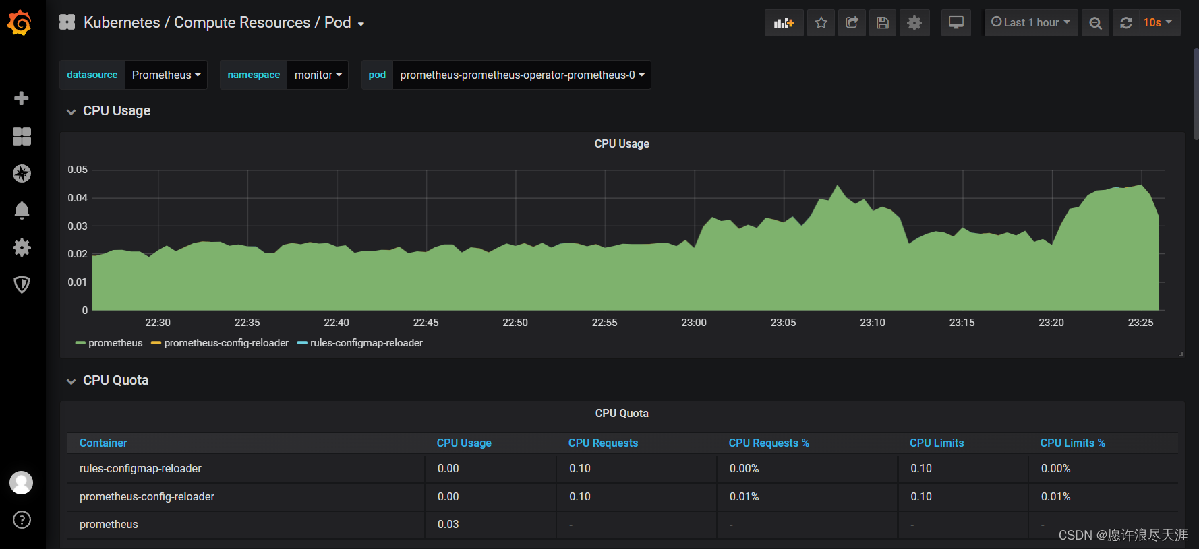Collapse the CPU Usage row
1199x549 pixels.
click(x=109, y=111)
